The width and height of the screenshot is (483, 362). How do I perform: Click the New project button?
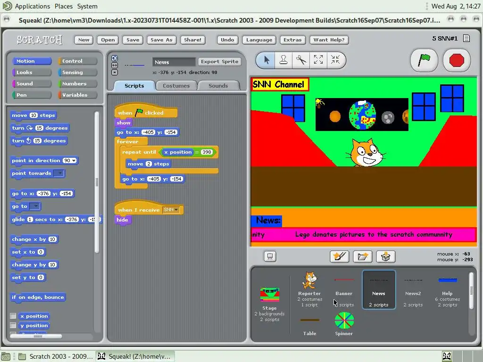83,40
